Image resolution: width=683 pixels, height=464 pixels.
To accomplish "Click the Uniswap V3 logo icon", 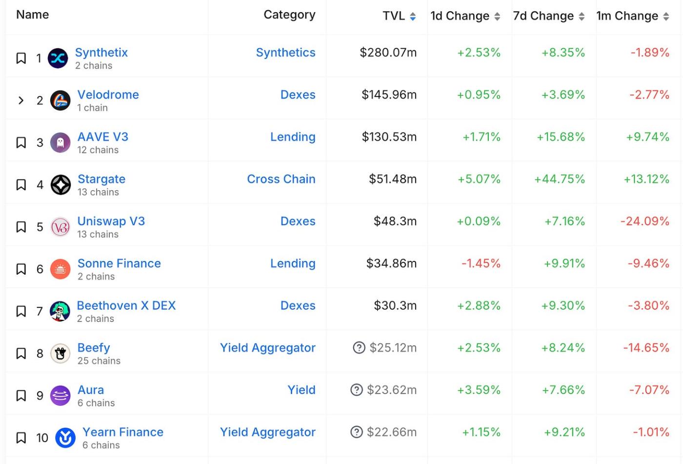I will (x=60, y=227).
